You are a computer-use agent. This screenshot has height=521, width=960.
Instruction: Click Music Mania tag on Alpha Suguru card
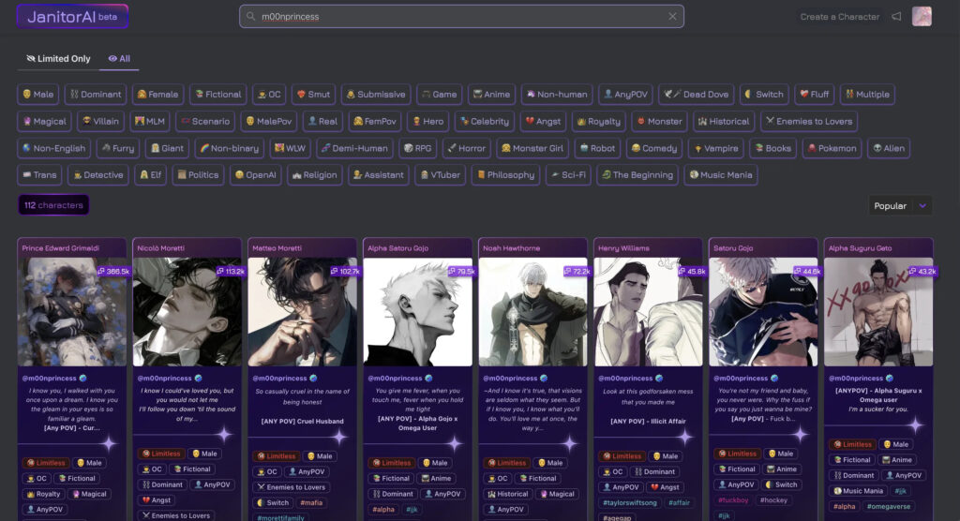pos(858,491)
